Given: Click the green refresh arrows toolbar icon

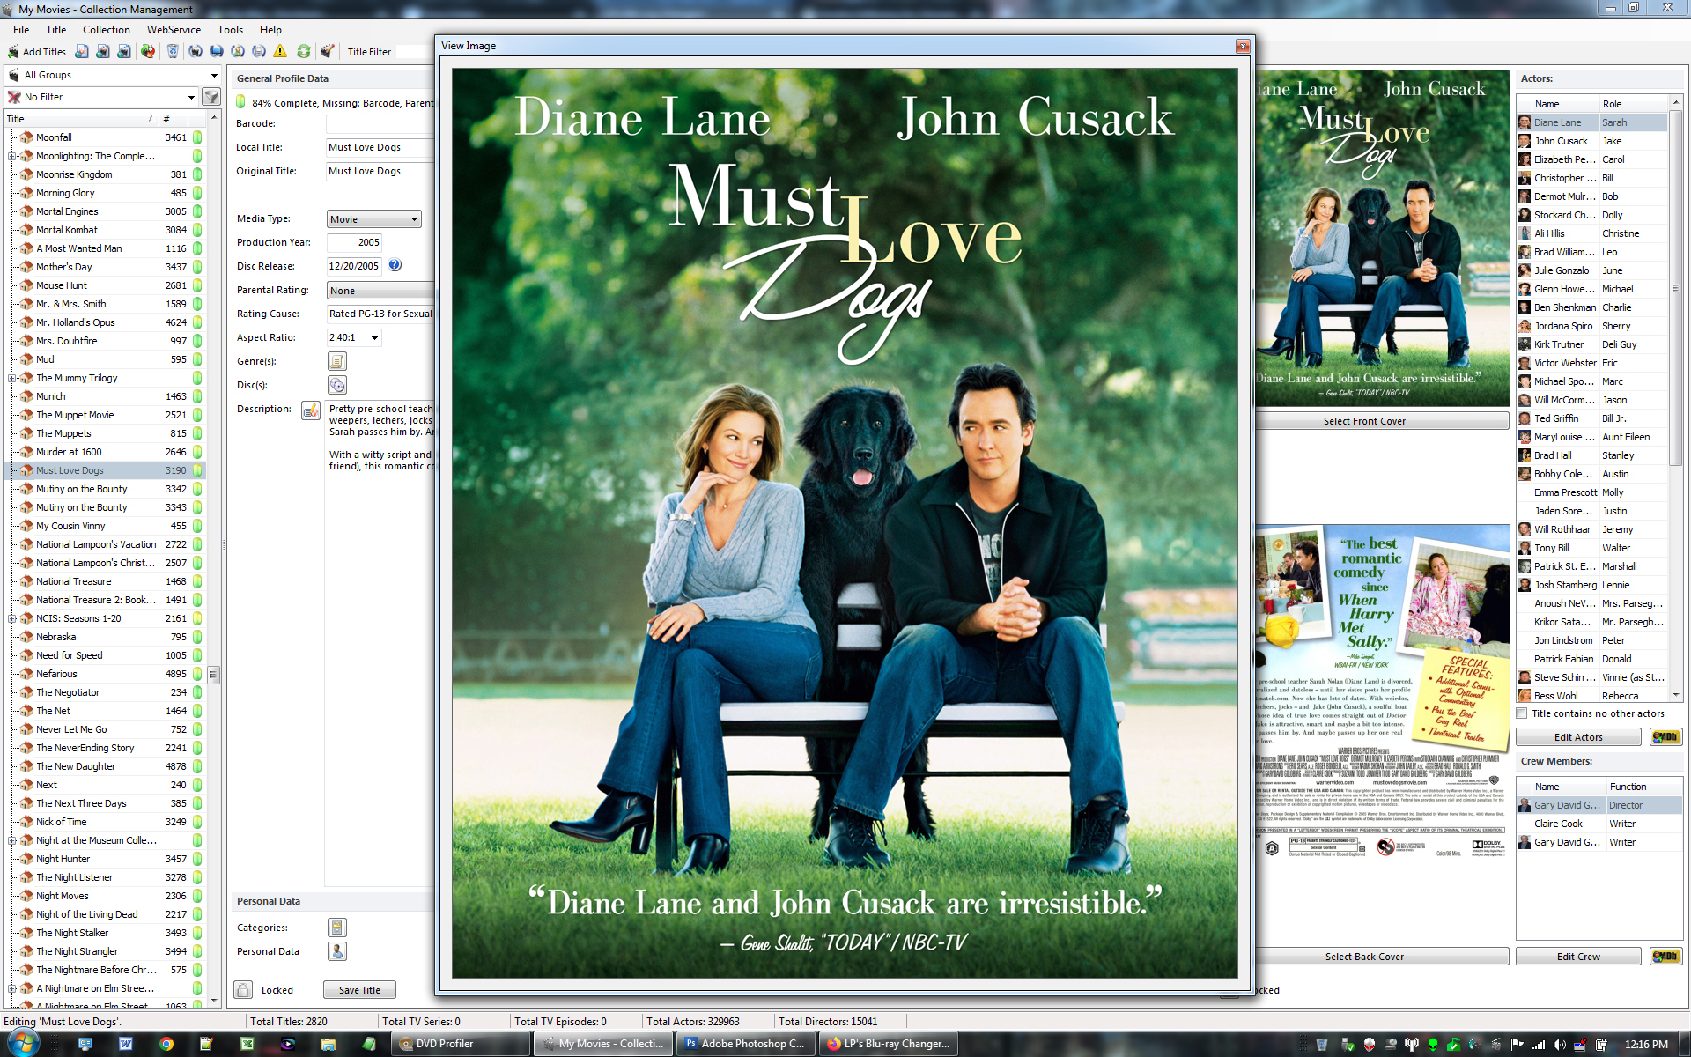Looking at the screenshot, I should [x=304, y=52].
